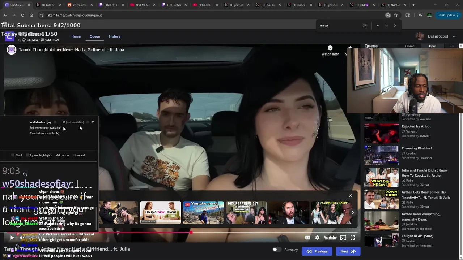Play the video with the play button

(12, 238)
